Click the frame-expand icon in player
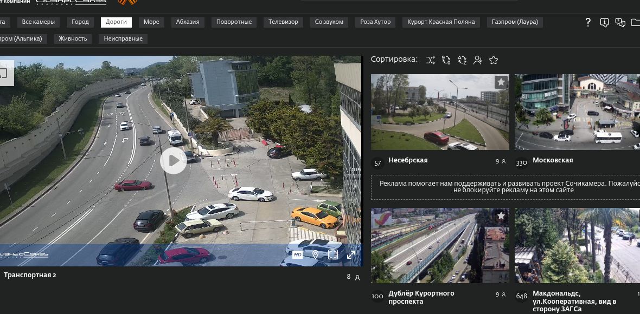The width and height of the screenshot is (640, 314). (x=332, y=255)
